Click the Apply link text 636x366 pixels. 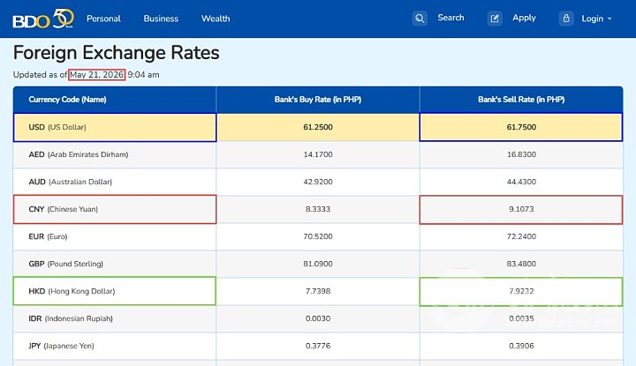pyautogui.click(x=524, y=18)
